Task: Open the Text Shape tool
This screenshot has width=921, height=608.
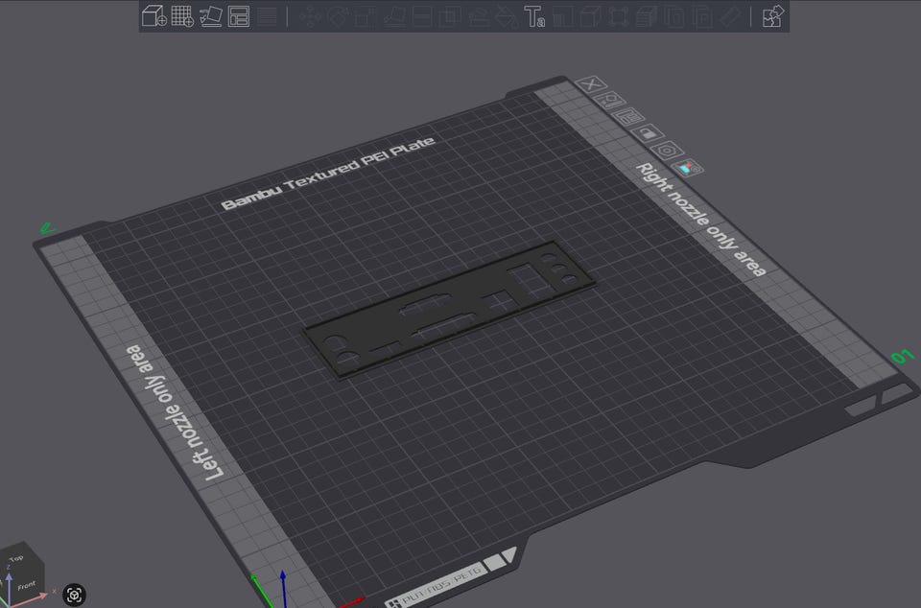Action: 534,16
